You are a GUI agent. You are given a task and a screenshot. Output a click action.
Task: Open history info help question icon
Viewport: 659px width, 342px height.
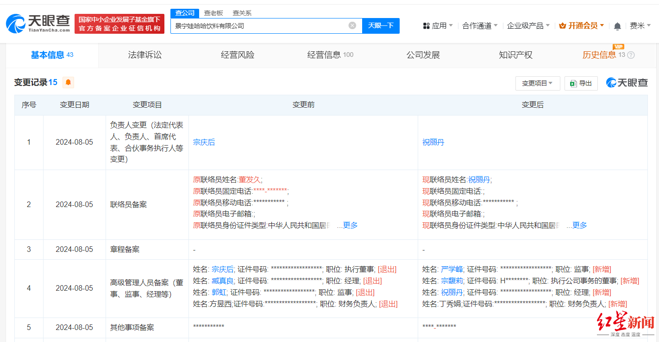631,55
